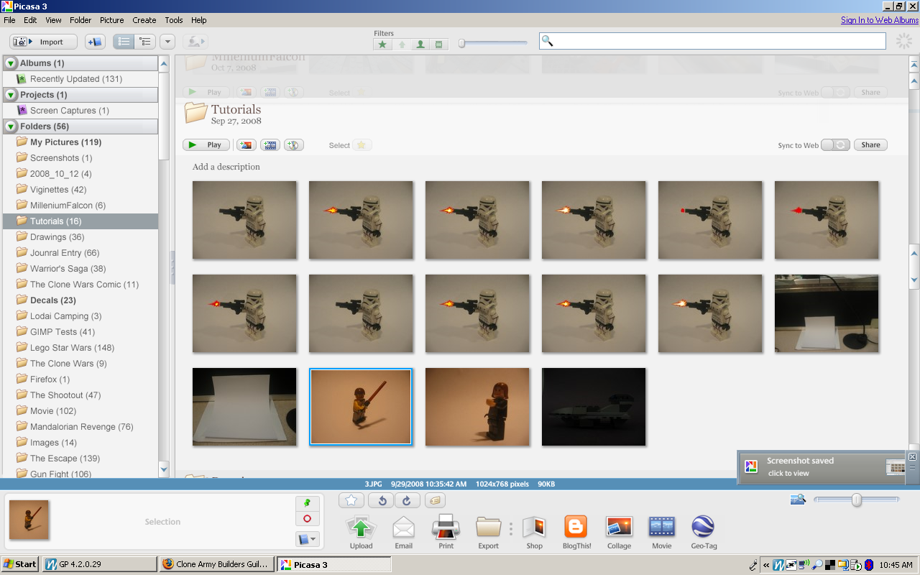Click the Email envelope icon
Screen dimensions: 920x575
click(x=403, y=529)
